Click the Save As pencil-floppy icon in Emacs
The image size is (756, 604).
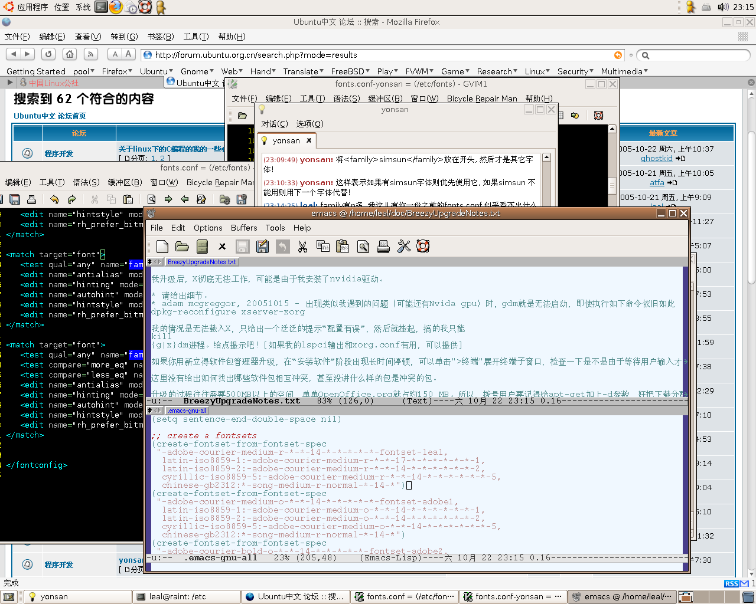(262, 247)
